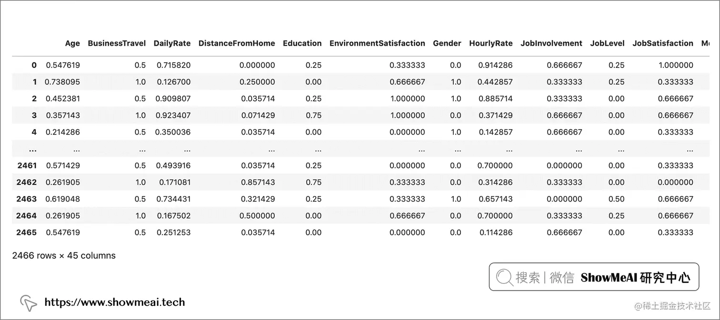Click the HourlyRate column header
The height and width of the screenshot is (320, 720).
491,43
